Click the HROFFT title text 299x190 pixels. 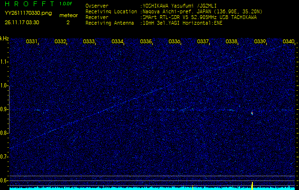tap(29, 3)
